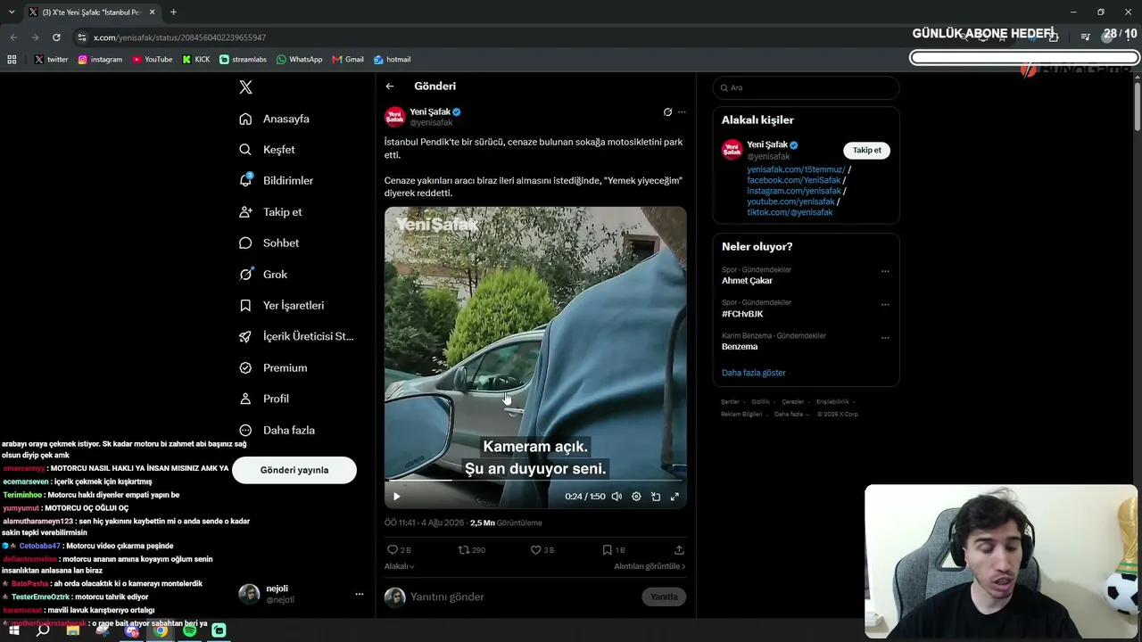Open Chrome apps grid icon

click(12, 60)
